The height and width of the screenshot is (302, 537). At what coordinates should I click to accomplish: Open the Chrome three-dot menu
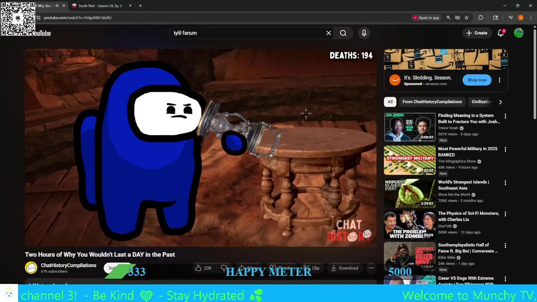tap(531, 18)
